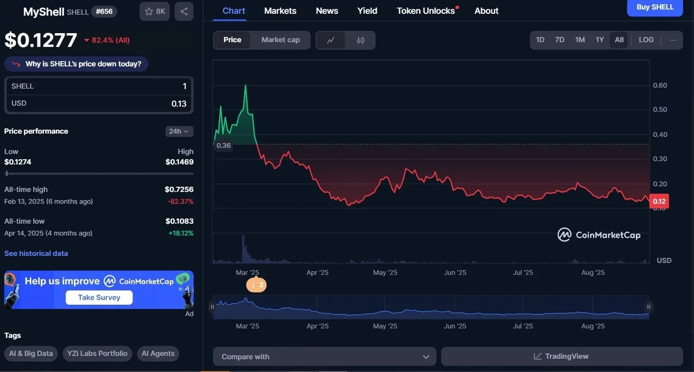This screenshot has width=694, height=372.
Task: Set chart range to 1M
Action: pos(580,40)
